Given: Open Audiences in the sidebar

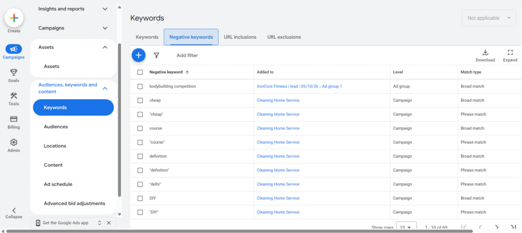Looking at the screenshot, I should (56, 127).
